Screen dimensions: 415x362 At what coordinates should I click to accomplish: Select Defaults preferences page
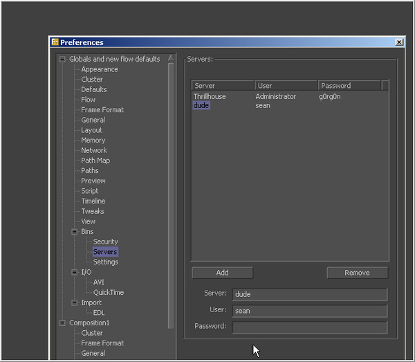coord(93,89)
